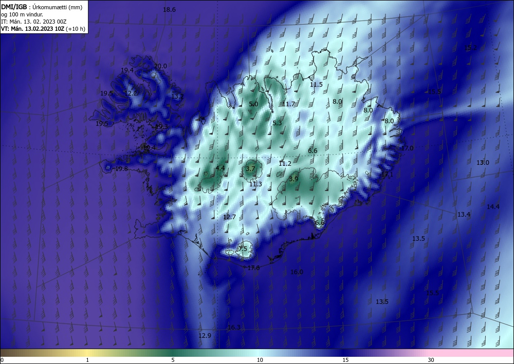This screenshot has height=364, width=514.
Task: Click the color scale tick labeled 30
Action: click(431, 360)
